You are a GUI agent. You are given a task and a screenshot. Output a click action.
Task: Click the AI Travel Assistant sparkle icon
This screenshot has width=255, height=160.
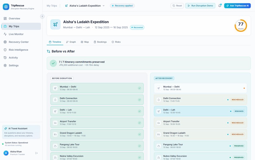[x=6, y=129]
